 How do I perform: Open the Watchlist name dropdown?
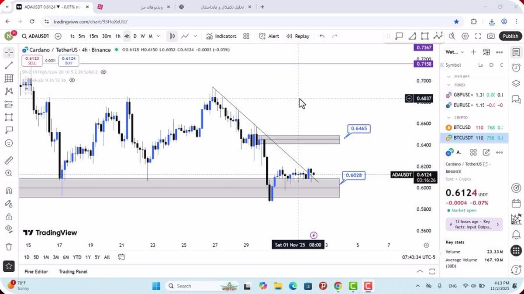point(455,52)
